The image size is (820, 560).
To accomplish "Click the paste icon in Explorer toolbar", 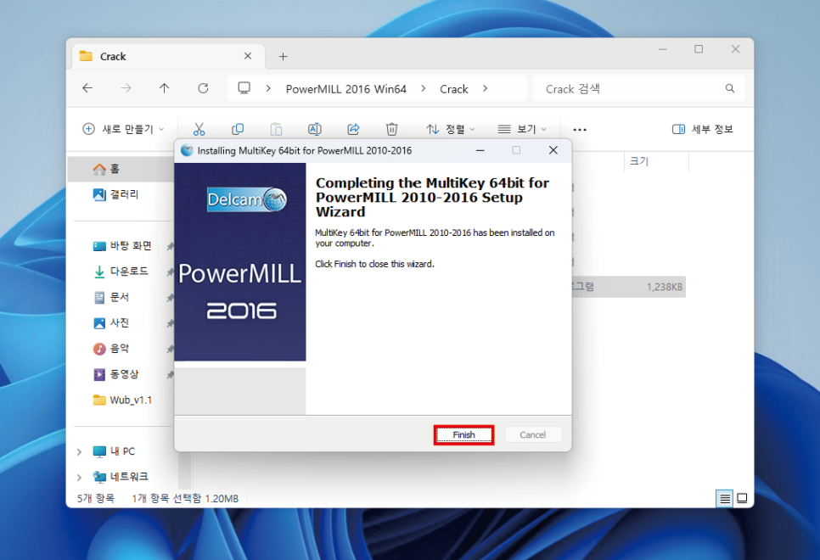I will (276, 129).
